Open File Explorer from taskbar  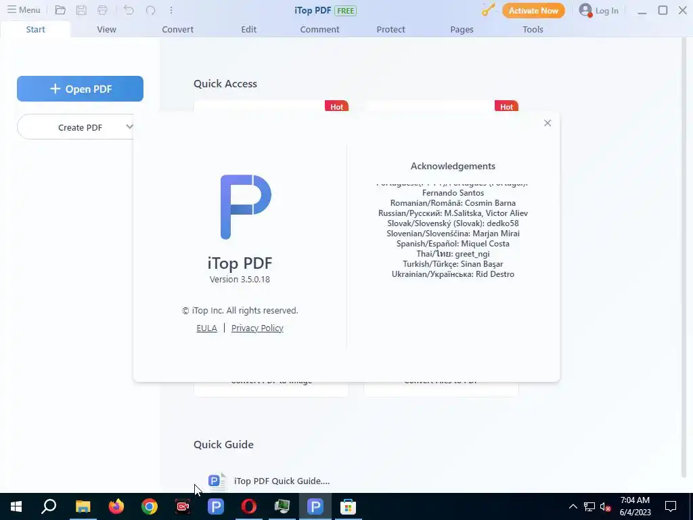(83, 506)
